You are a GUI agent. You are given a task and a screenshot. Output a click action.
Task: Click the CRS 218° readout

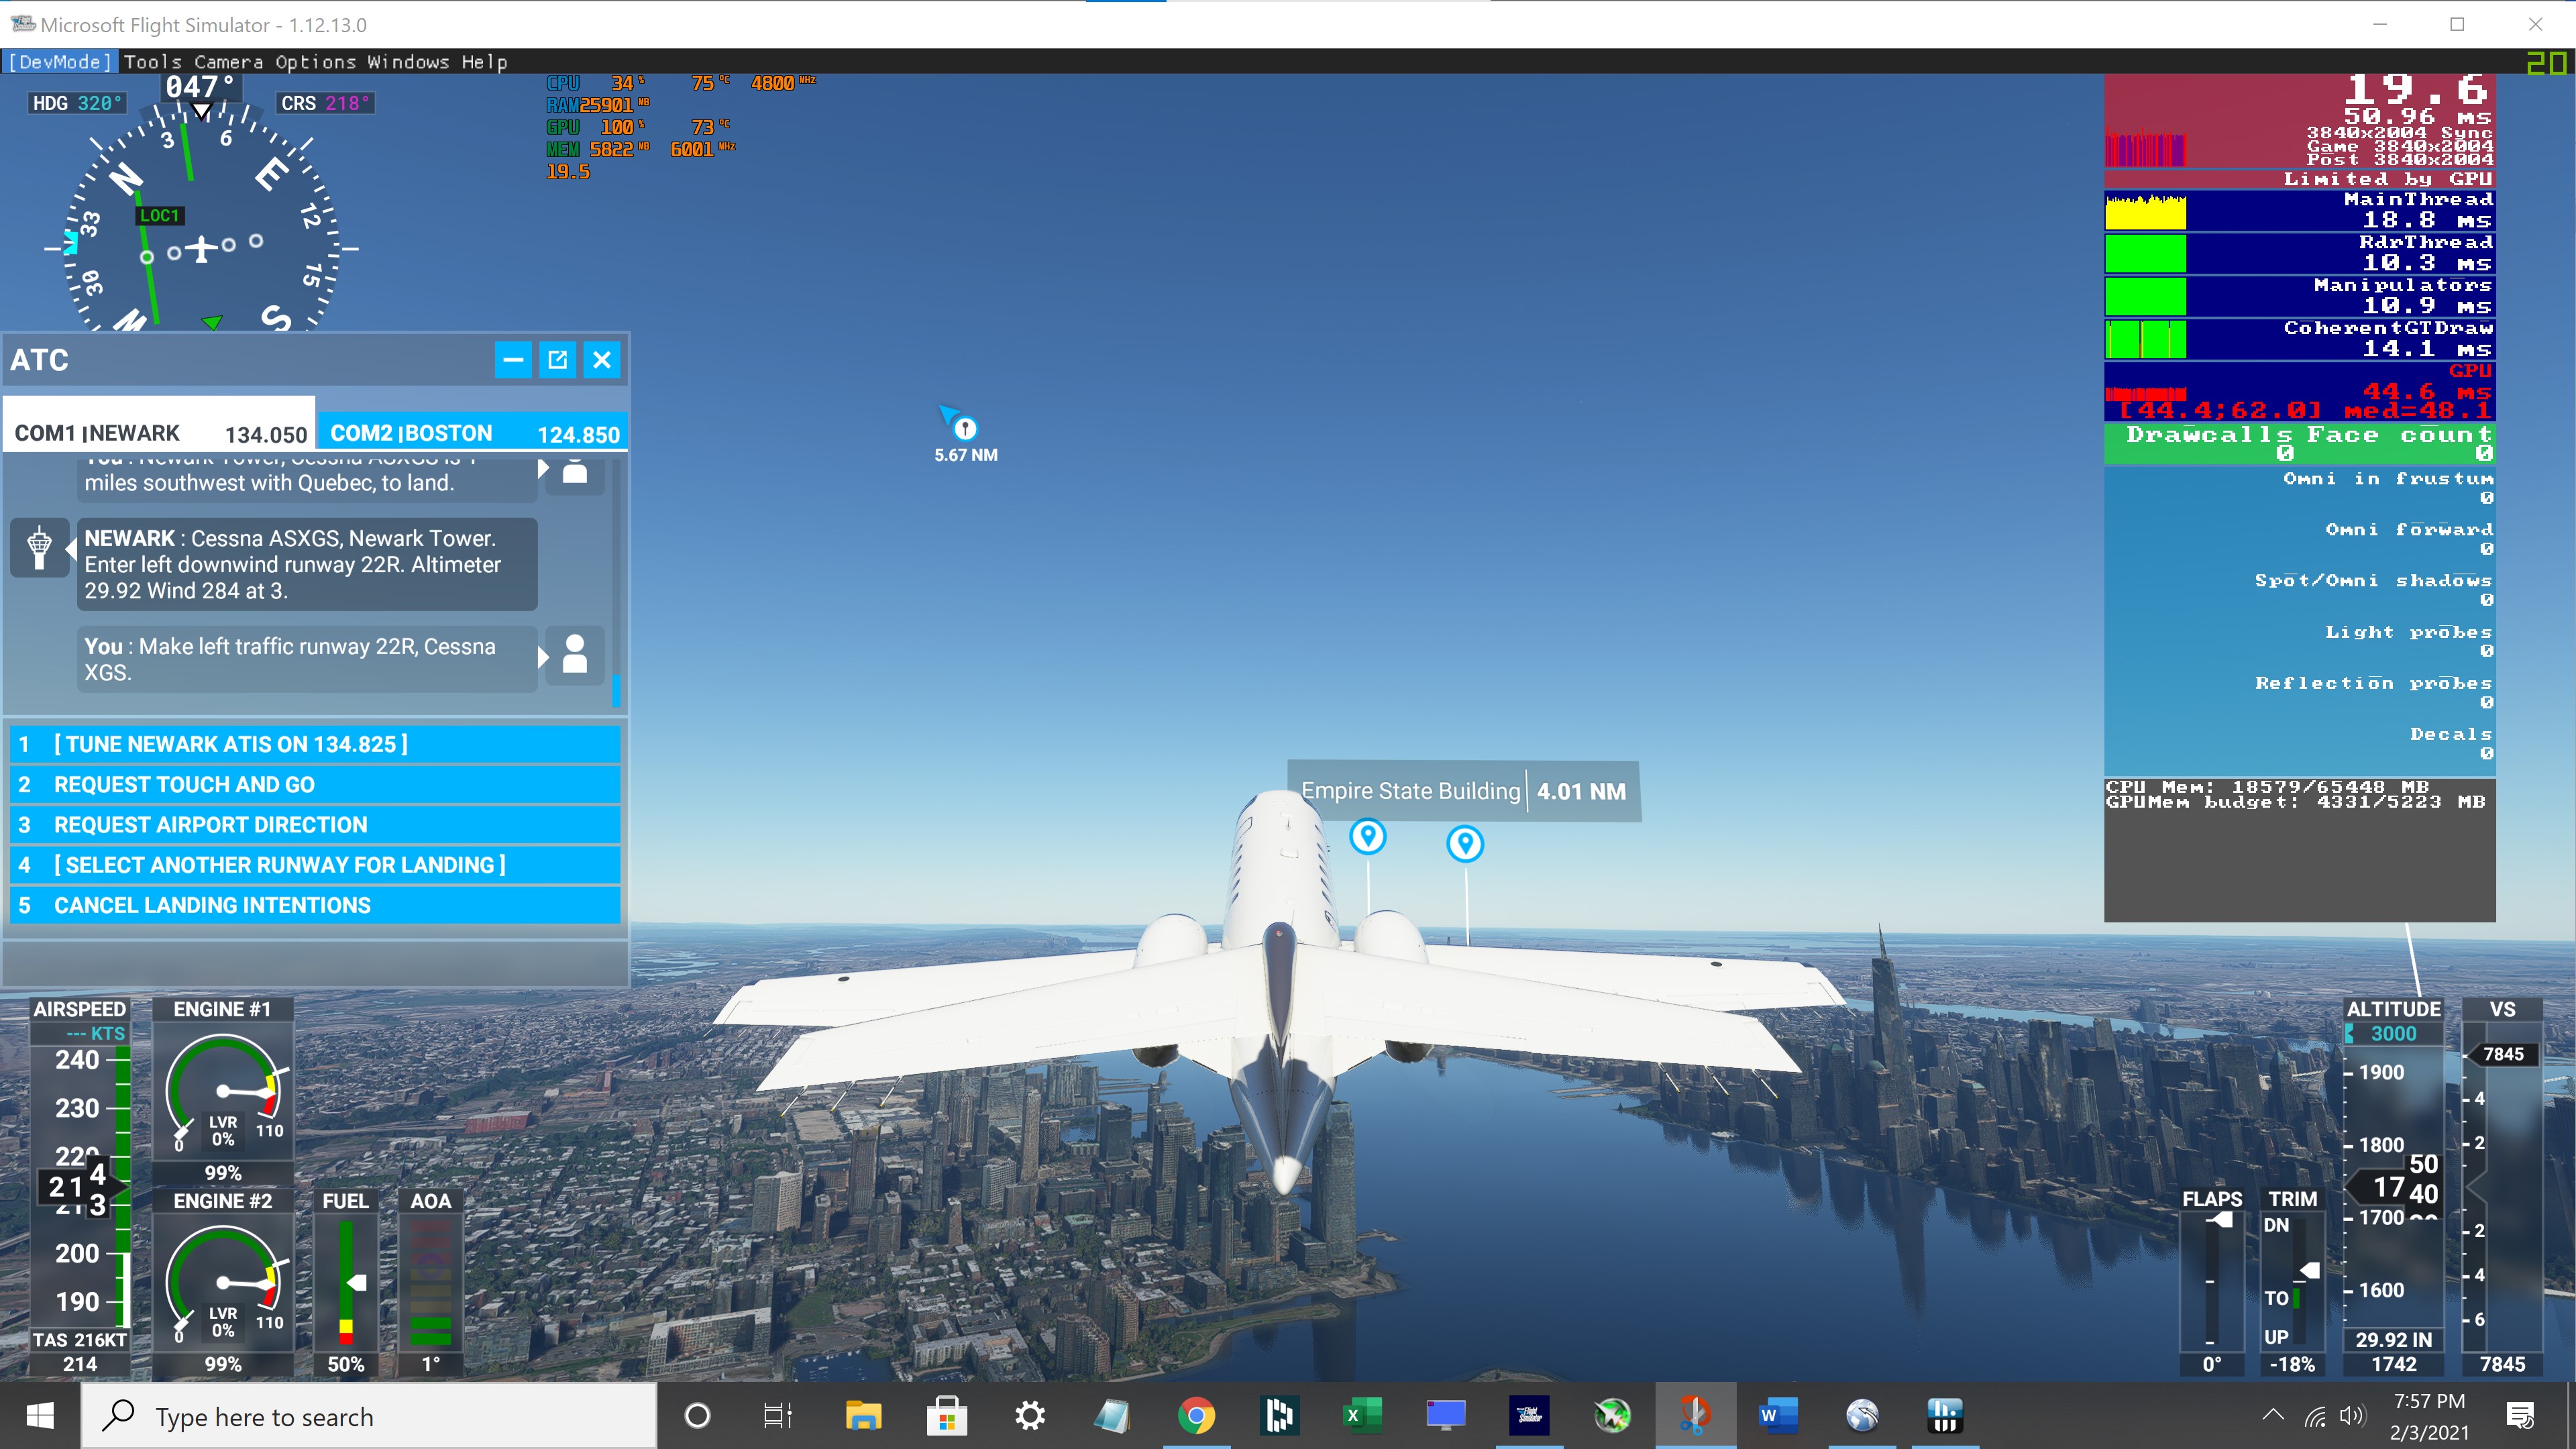(x=325, y=103)
